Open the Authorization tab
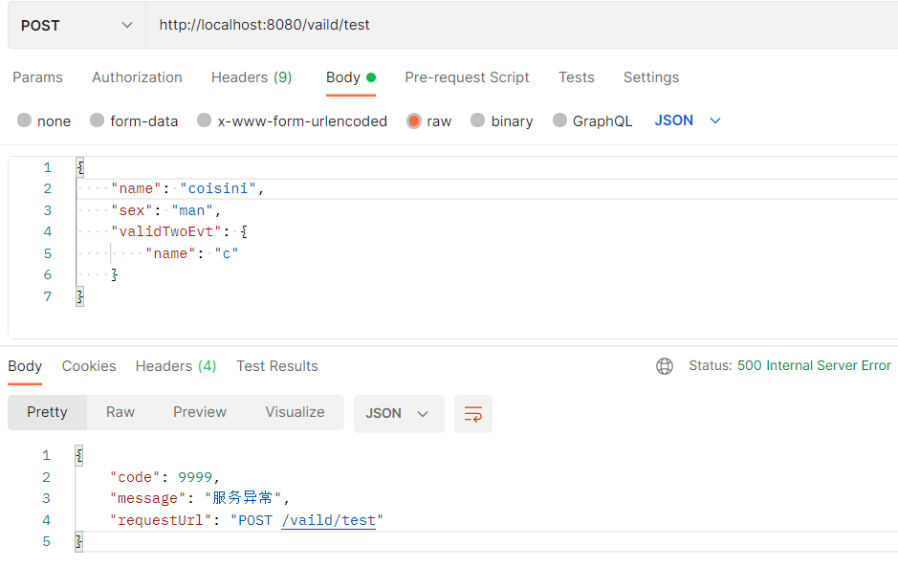Viewport: 898px width, 567px height. point(137,77)
